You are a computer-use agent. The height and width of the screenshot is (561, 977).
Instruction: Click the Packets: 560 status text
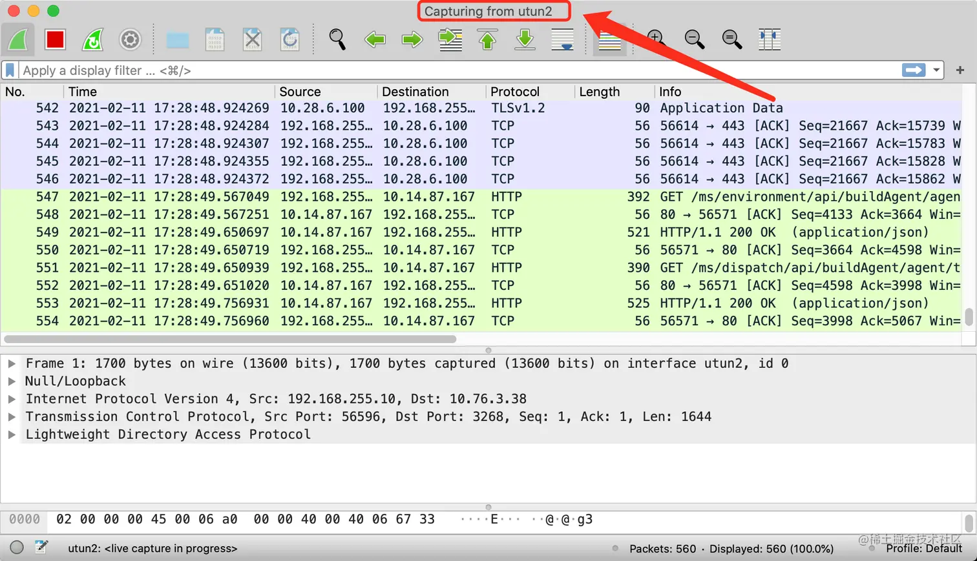tap(663, 549)
